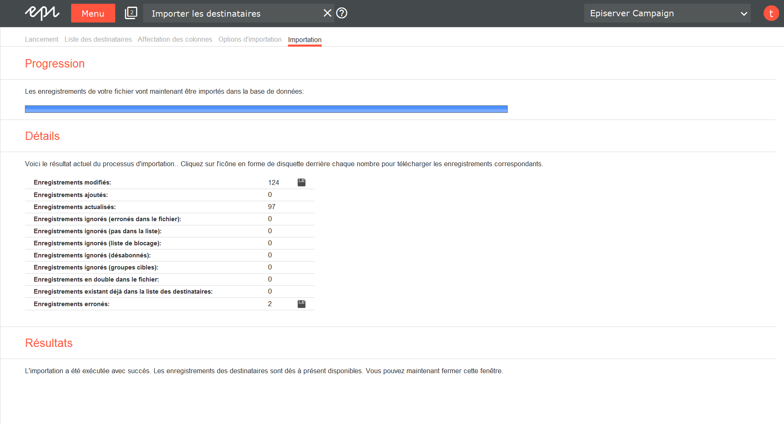Open the main Menu button

pos(93,13)
